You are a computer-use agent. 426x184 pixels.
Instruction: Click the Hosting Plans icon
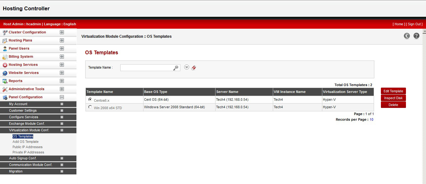[5, 41]
